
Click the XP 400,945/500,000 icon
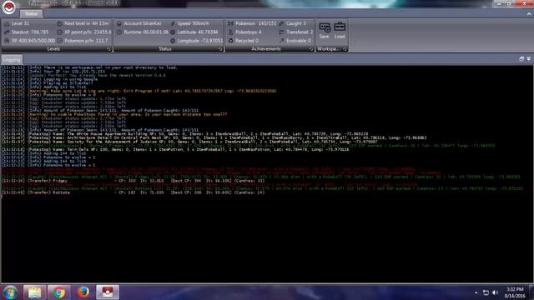pyautogui.click(x=7, y=41)
